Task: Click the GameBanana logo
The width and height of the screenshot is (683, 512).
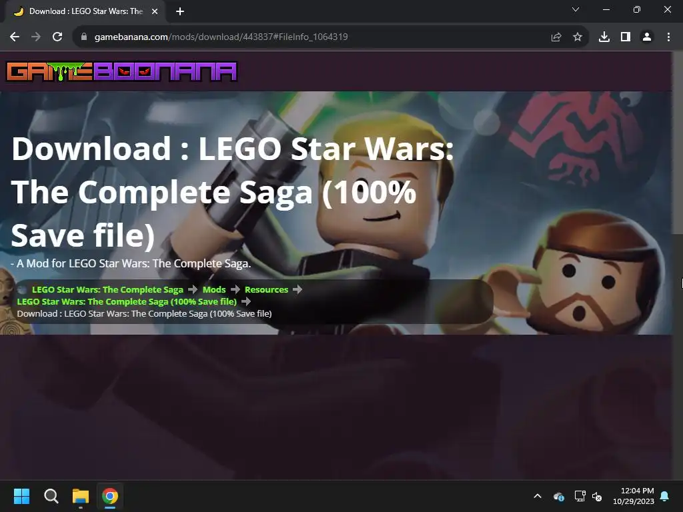Action: click(121, 72)
